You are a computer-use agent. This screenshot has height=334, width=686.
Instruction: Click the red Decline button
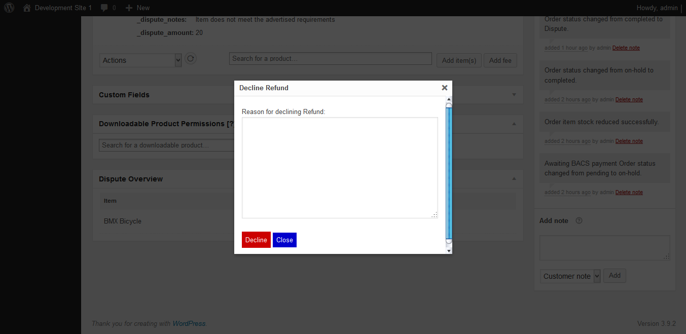[x=256, y=240]
